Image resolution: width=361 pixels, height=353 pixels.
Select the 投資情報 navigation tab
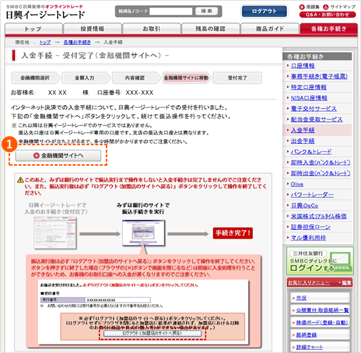pyautogui.click(x=93, y=29)
